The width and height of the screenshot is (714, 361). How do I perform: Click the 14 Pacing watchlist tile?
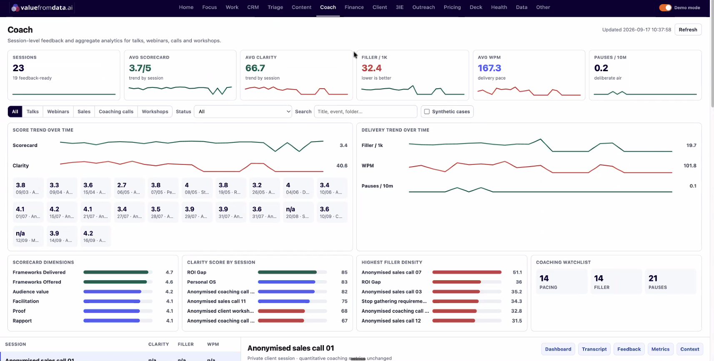(561, 282)
